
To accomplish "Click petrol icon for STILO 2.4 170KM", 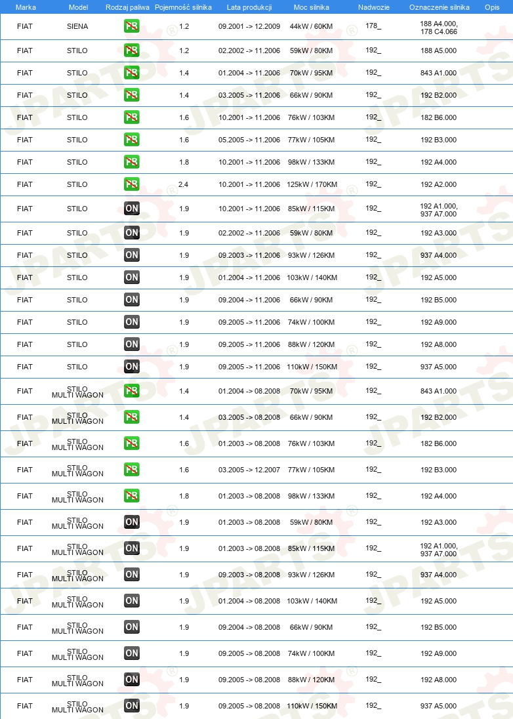I will (132, 184).
